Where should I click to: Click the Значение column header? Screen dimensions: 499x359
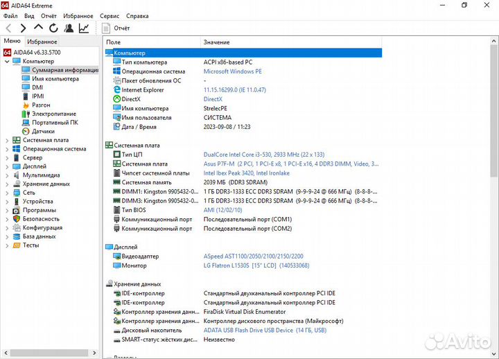click(x=216, y=42)
